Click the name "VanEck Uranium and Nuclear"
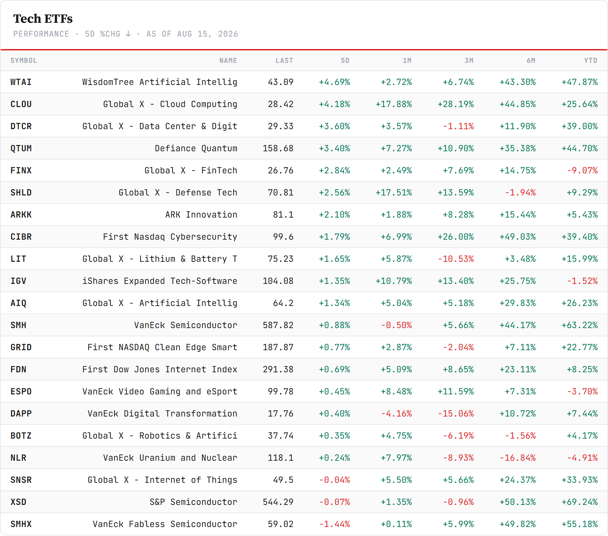 coord(170,458)
